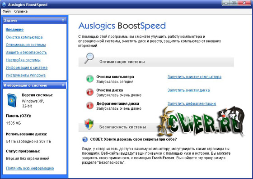The height and width of the screenshot is (179, 253).
Task: Click the blue question mark СОВЕТ icon
Action: pos(85,139)
